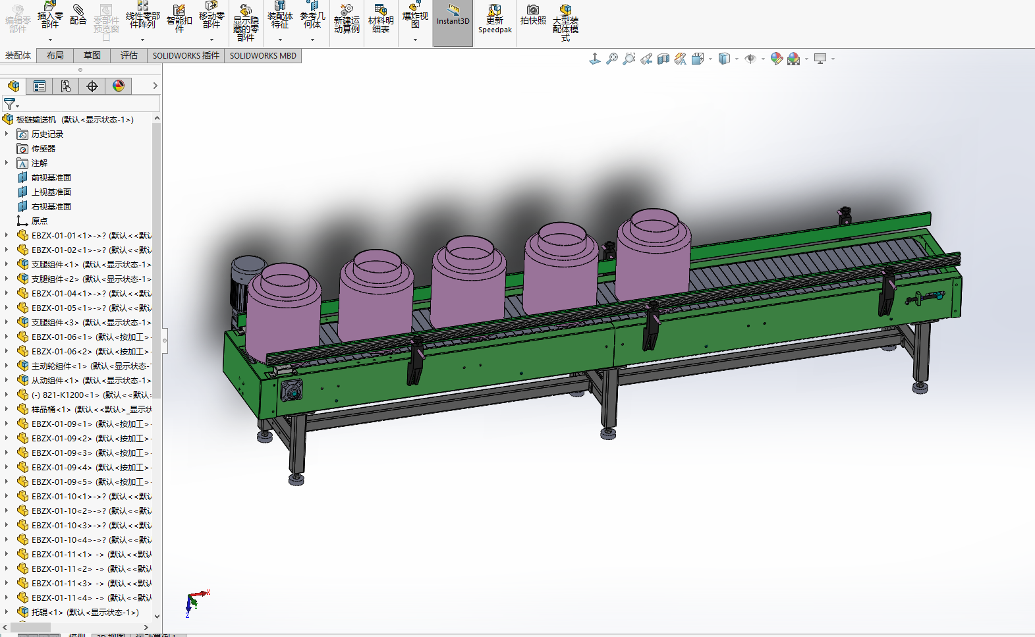The width and height of the screenshot is (1035, 637).
Task: Click the feature tree scroll-down arrow
Action: 157,616
